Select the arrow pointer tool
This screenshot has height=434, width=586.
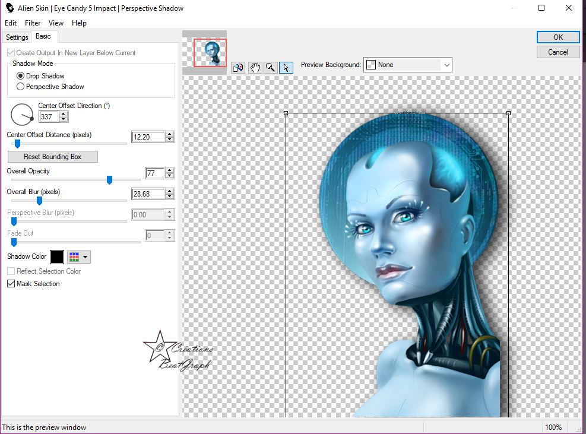[x=286, y=68]
